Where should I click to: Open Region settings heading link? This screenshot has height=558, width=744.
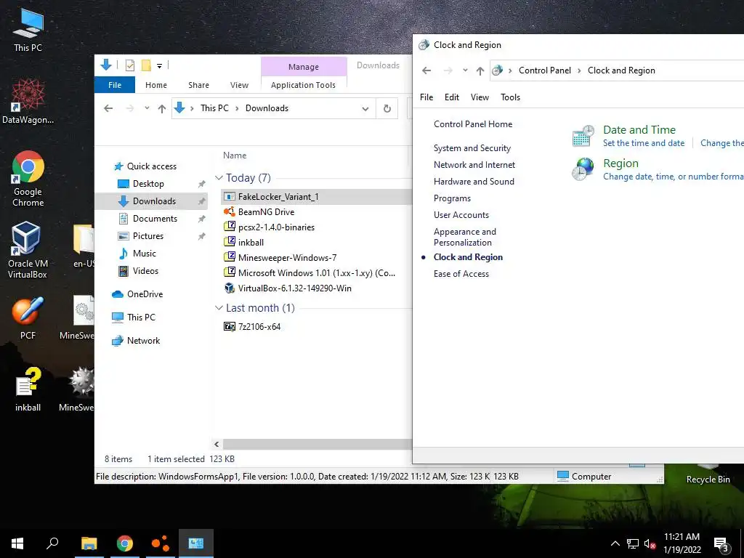620,163
